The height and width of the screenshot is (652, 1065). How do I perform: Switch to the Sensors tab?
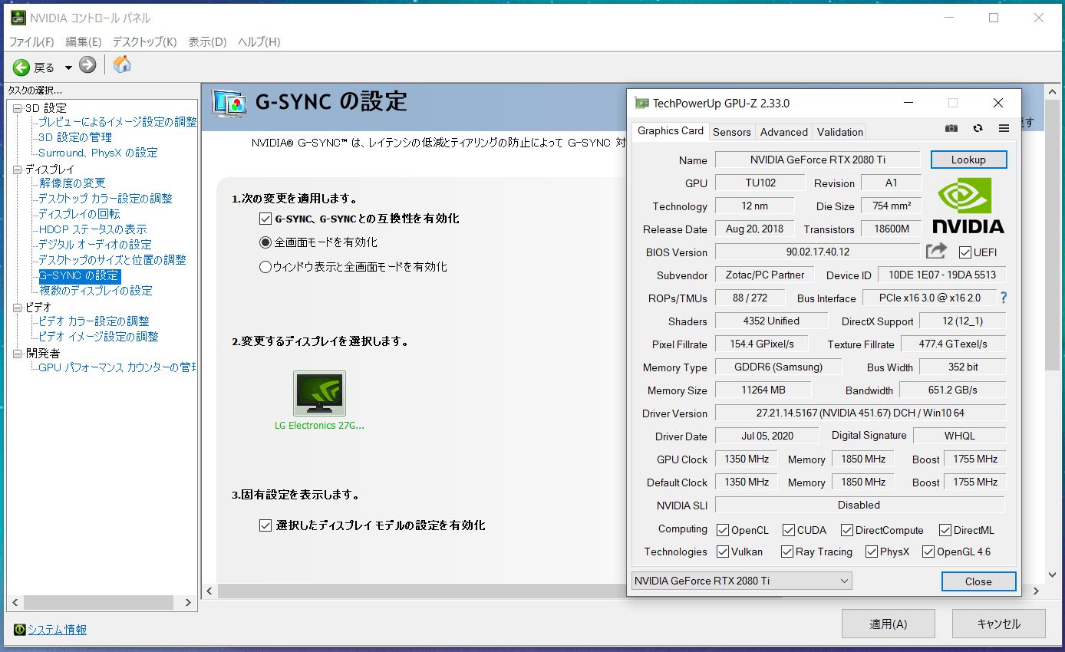(x=732, y=132)
